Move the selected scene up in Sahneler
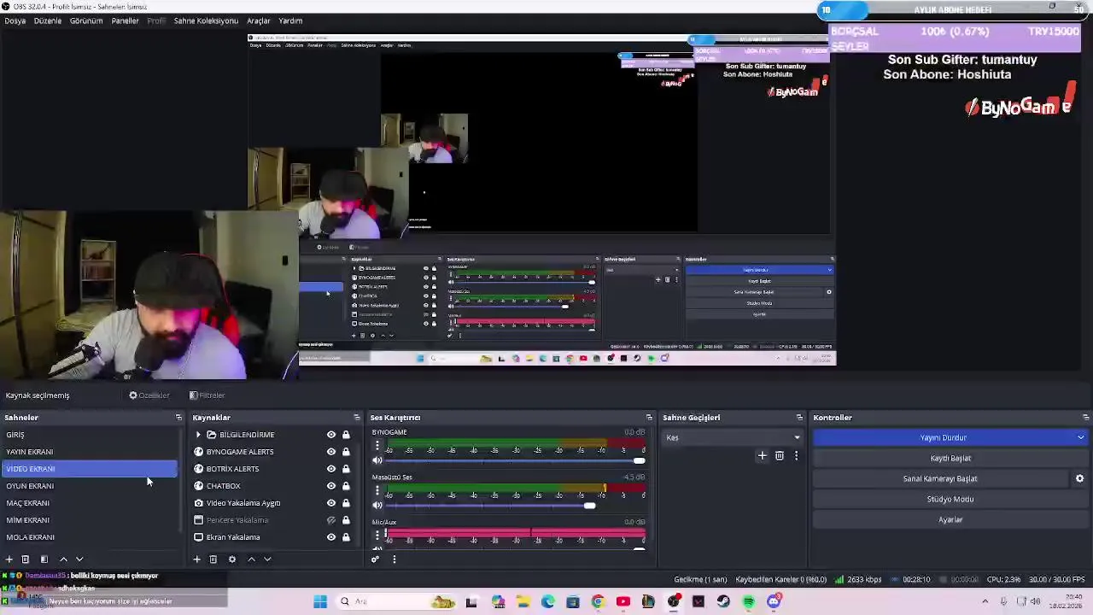This screenshot has width=1093, height=615. pyautogui.click(x=63, y=559)
